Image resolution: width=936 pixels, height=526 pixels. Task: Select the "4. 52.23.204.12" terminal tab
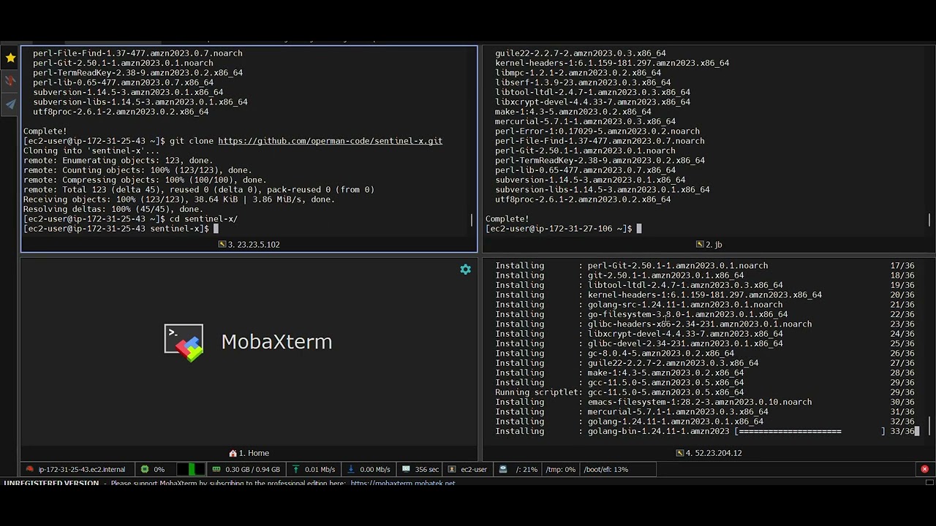tap(709, 453)
